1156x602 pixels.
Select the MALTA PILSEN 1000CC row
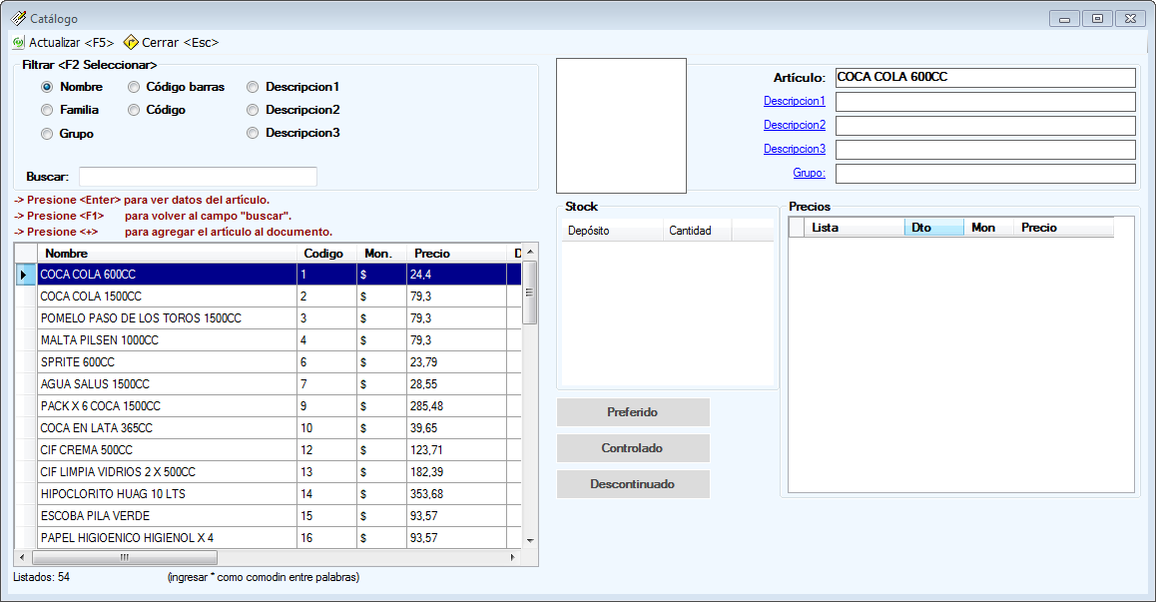tap(269, 340)
